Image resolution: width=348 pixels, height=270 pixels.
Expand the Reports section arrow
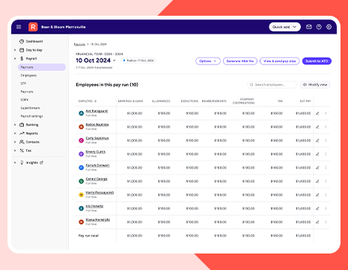[x=15, y=133]
